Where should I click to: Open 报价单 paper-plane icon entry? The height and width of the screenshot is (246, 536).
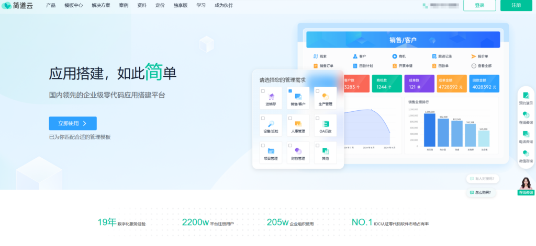click(x=474, y=56)
